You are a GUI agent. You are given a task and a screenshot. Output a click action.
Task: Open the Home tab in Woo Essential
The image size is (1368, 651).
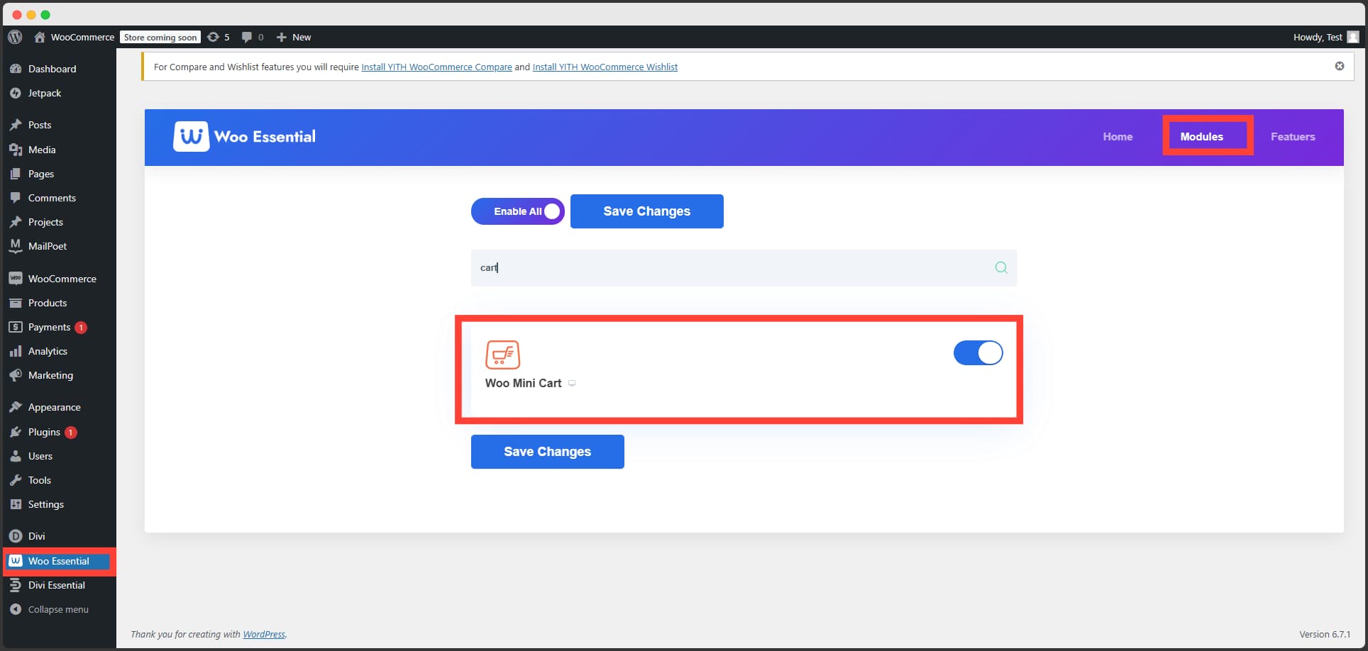point(1118,137)
